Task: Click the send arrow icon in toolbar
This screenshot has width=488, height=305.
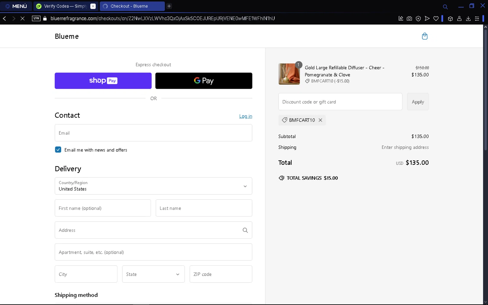Action: pyautogui.click(x=427, y=19)
